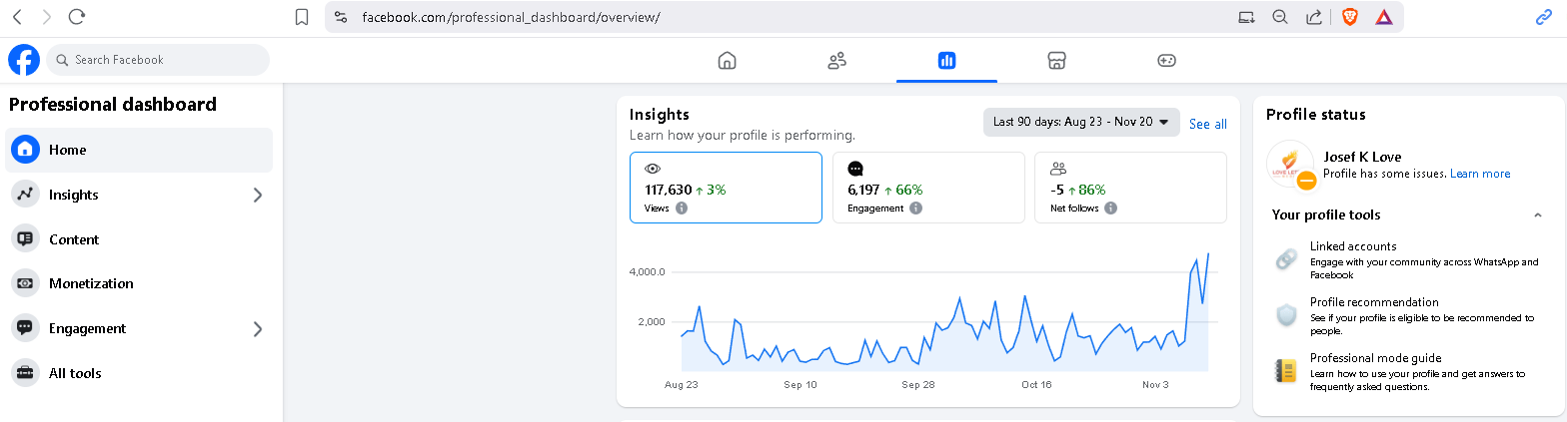1567x422 pixels.
Task: Open the Marketplace icon in top navigation
Action: point(1056,61)
